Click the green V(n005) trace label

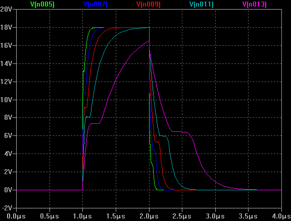tap(42, 4)
